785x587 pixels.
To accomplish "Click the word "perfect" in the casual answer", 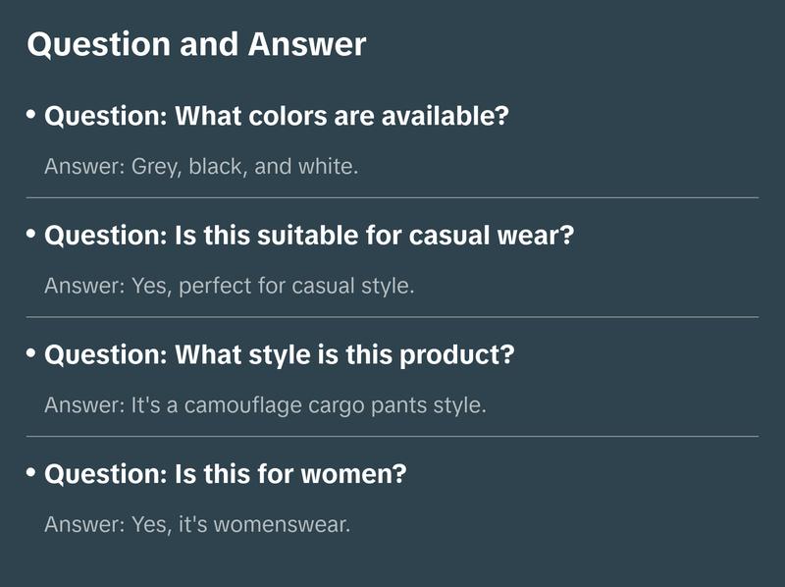I will tap(214, 287).
